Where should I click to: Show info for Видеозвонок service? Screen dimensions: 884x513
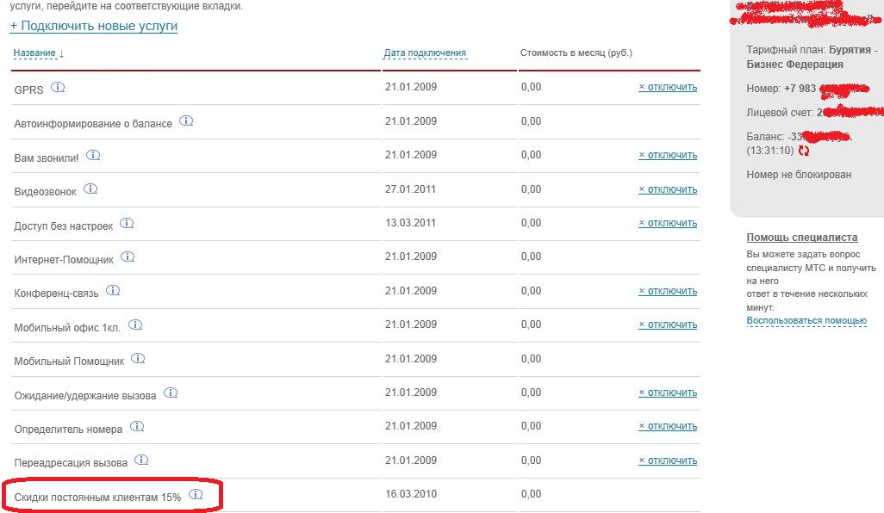(90, 189)
